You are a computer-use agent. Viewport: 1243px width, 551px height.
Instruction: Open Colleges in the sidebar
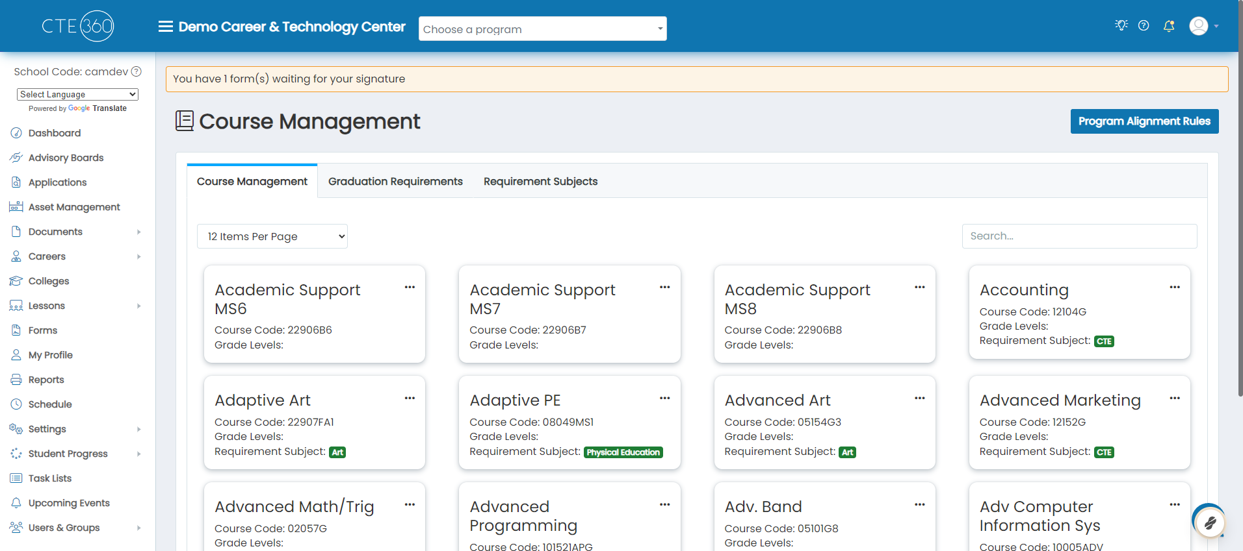click(49, 281)
